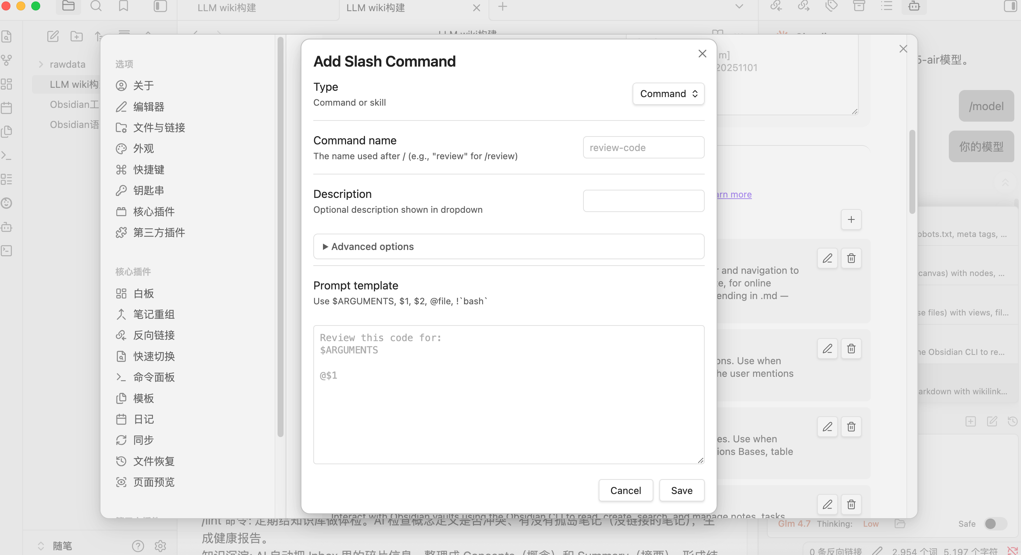Viewport: 1021px width, 555px height.
Task: Click into the Prompt template text area
Action: 509,395
